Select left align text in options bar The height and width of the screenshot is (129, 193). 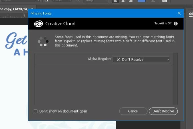115,1
